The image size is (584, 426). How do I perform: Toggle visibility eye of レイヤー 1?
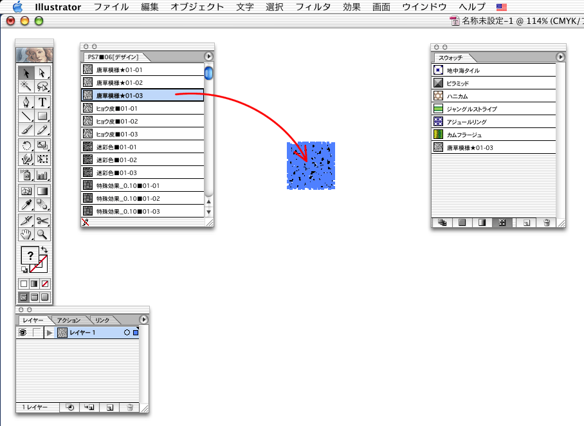point(23,333)
